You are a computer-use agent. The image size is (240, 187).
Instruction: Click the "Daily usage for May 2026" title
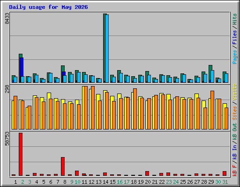pos(48,7)
